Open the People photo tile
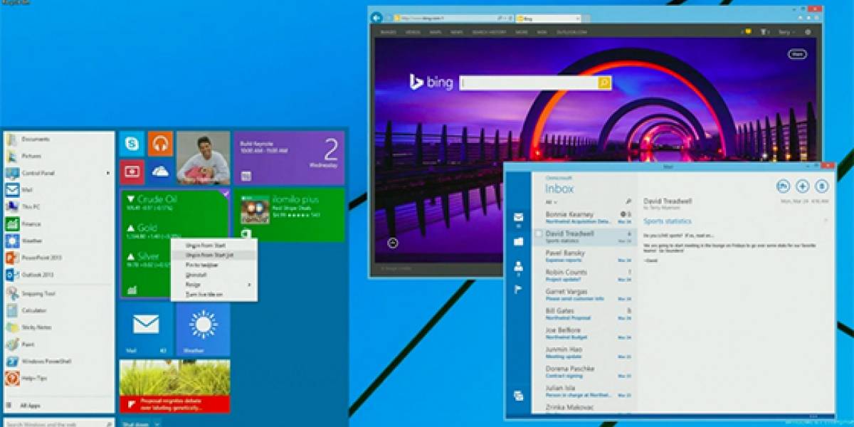Image resolution: width=854 pixels, height=427 pixels. pyautogui.click(x=203, y=158)
